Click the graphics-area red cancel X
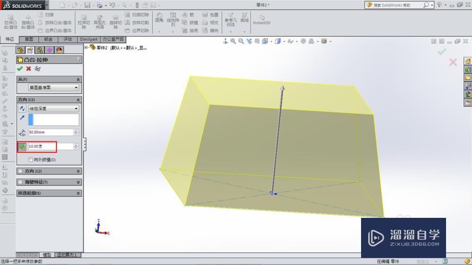This screenshot has height=265, width=472. click(453, 62)
